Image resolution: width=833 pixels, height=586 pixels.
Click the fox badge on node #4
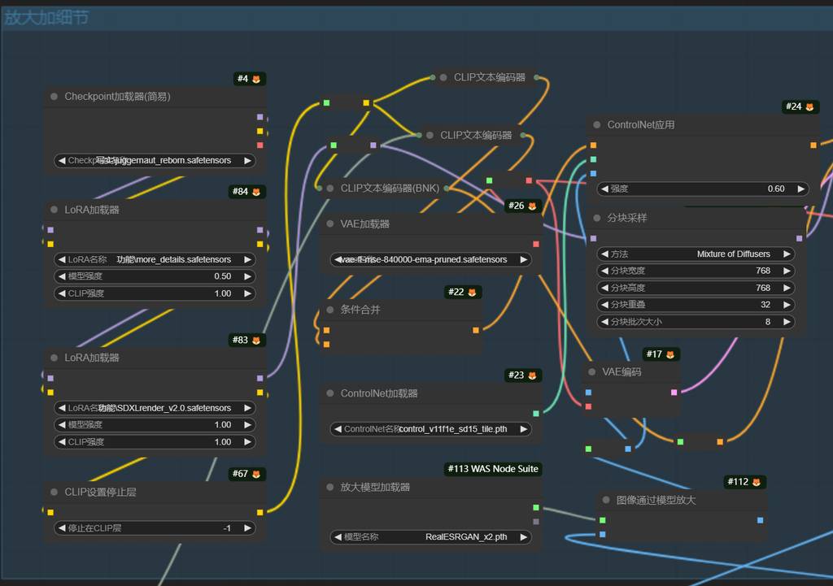[256, 79]
